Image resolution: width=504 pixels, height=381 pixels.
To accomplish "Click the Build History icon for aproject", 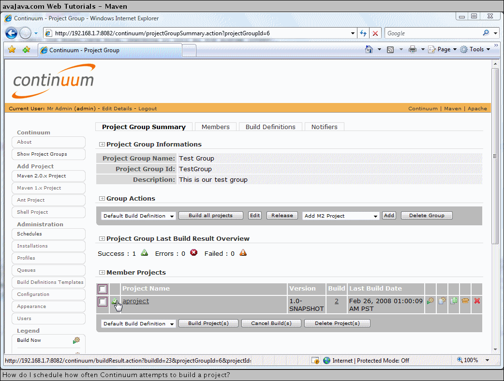I will point(442,301).
